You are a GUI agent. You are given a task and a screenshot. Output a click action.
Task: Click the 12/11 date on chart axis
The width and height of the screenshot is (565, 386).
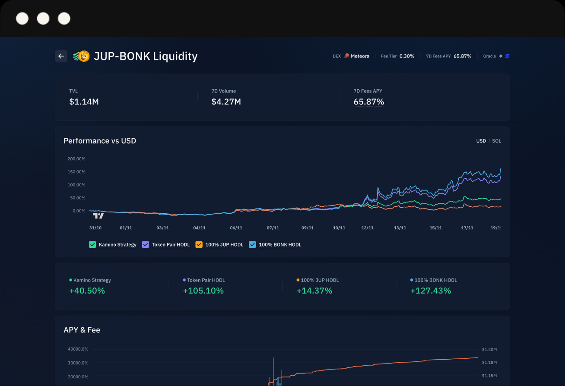(367, 228)
